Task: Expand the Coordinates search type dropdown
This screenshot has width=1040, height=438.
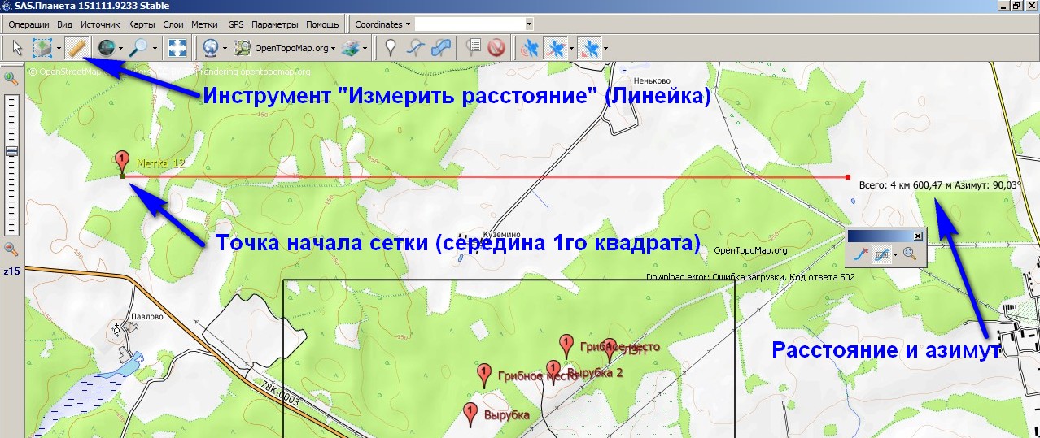Action: click(382, 24)
